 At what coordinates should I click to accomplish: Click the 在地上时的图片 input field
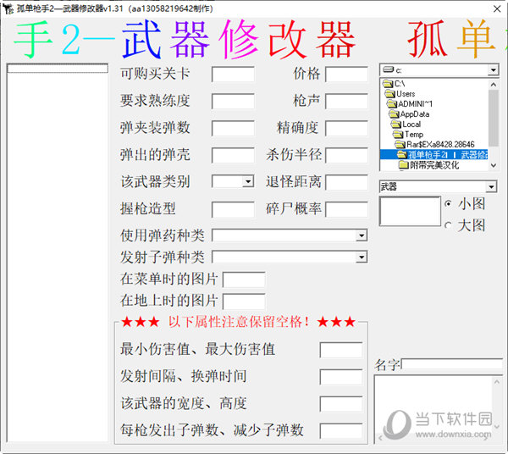[x=244, y=302]
